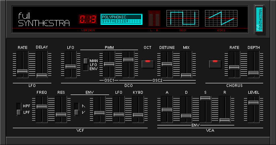Click the OSC2 PWM slider handle
Viewport: 276px width, 145px height.
[x=128, y=60]
